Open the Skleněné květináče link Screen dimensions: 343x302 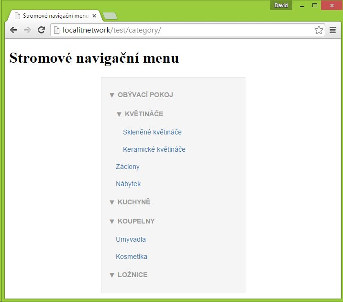(x=152, y=132)
